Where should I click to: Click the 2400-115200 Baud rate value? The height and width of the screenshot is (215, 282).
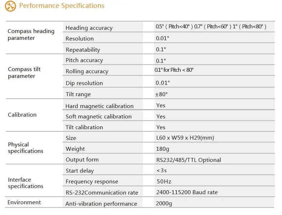187,192
